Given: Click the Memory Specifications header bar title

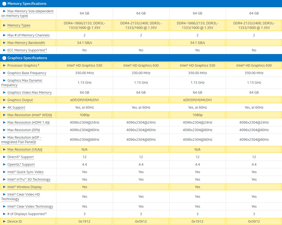Looking at the screenshot, I should (27, 4).
